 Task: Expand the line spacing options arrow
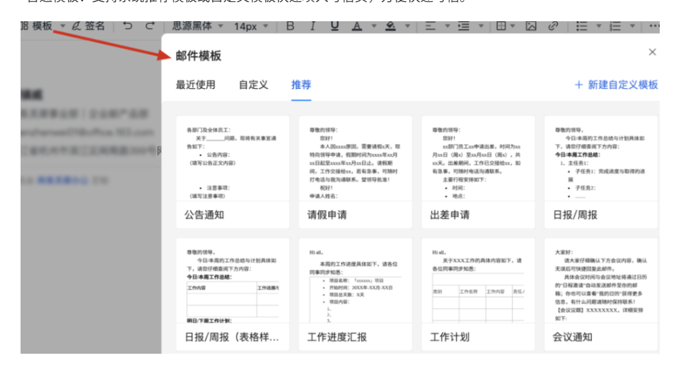(481, 27)
